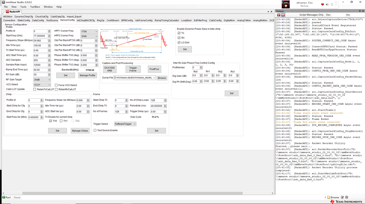This screenshot has height=204, width=365.
Task: Enable TX1 for current chirp
Action: point(61,121)
